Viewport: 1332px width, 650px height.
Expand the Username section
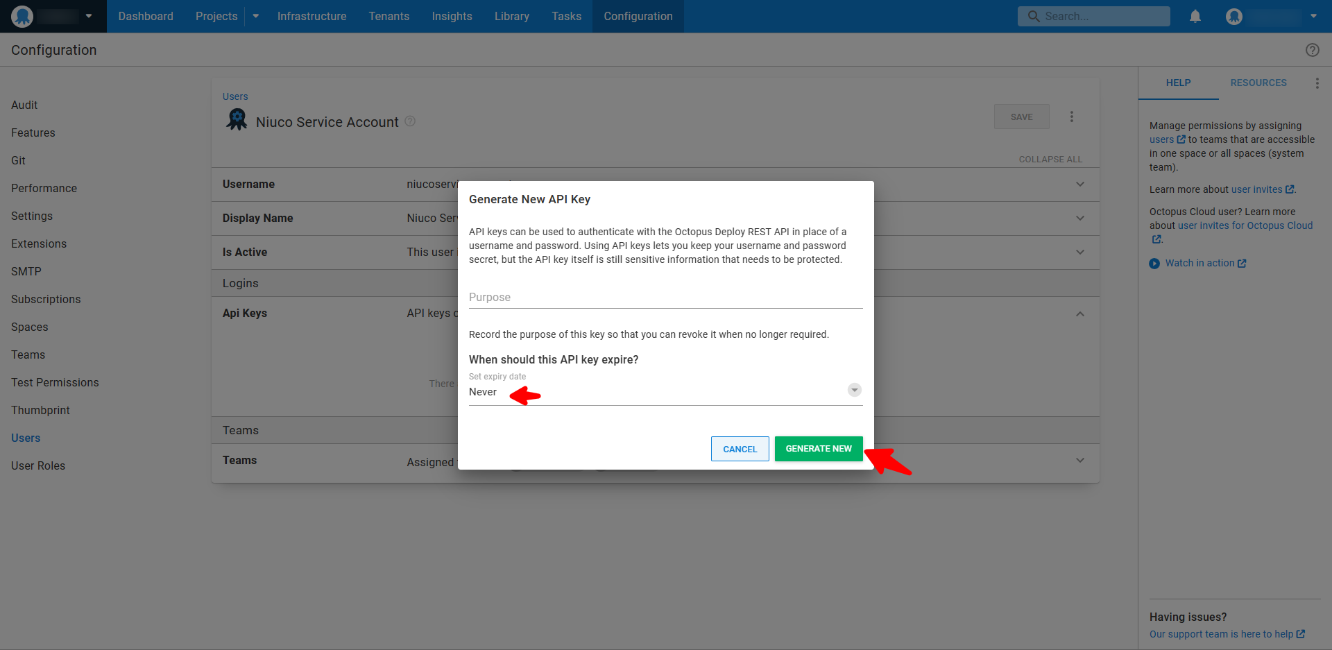click(x=1080, y=184)
